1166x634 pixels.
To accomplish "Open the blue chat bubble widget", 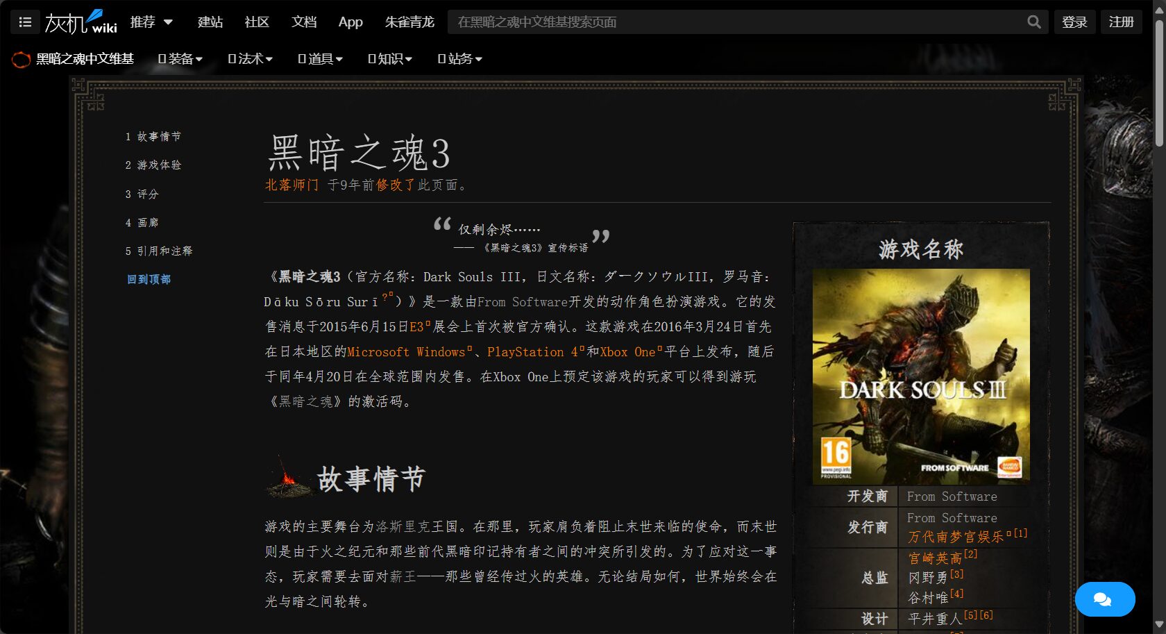I will [x=1104, y=599].
